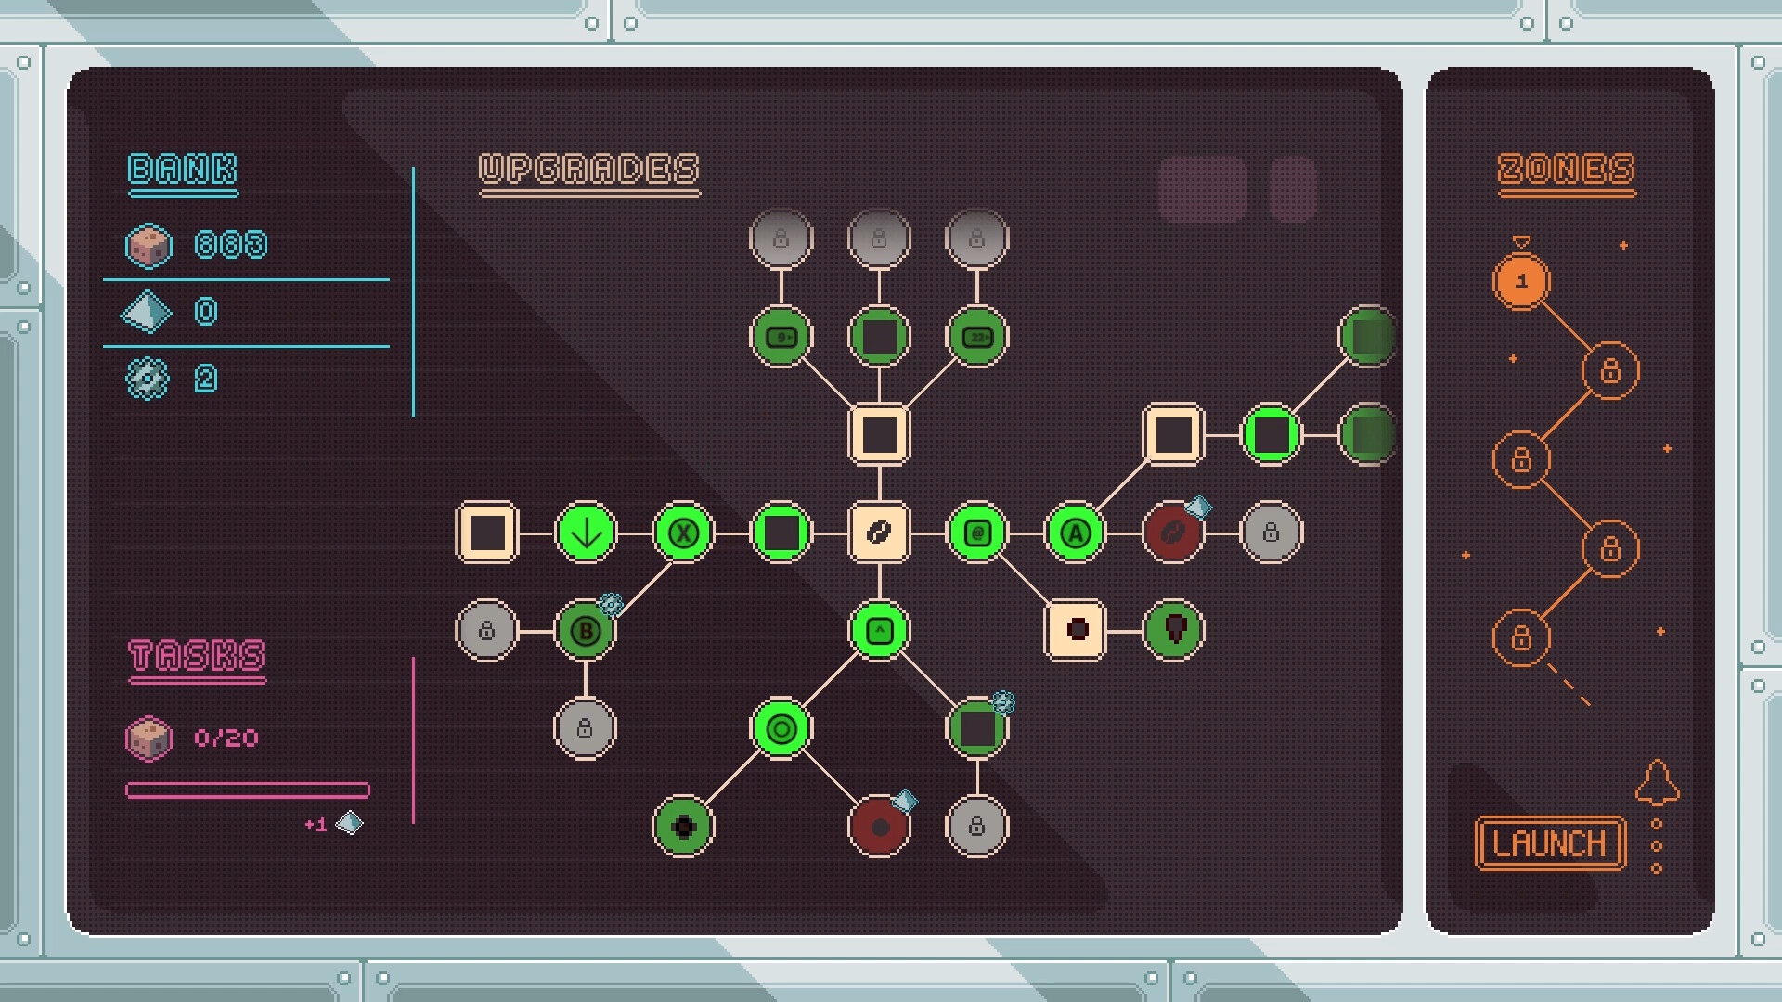
Task: Select the 9+ battery upgrade node
Action: [x=781, y=337]
